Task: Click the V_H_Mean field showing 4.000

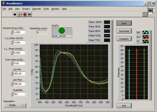Action: pos(19,42)
